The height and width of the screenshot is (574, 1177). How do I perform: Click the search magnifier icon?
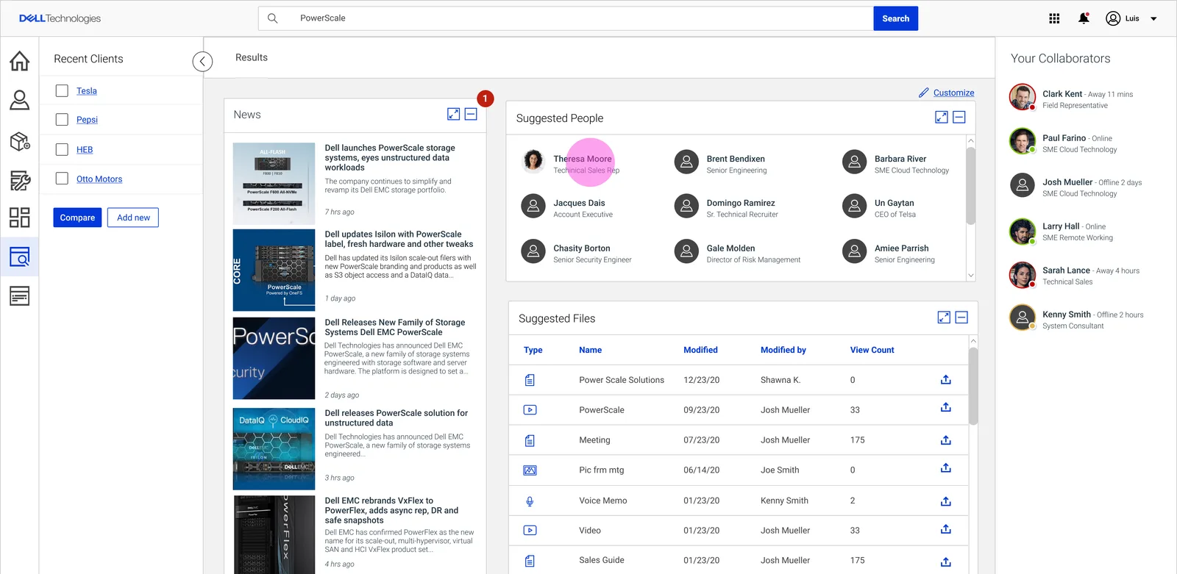[x=272, y=18]
